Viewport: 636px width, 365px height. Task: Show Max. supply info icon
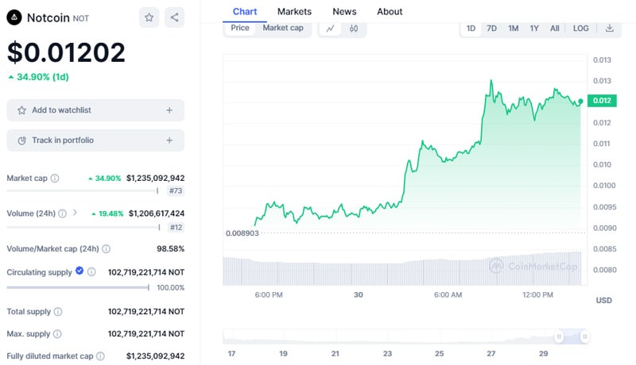coord(57,334)
